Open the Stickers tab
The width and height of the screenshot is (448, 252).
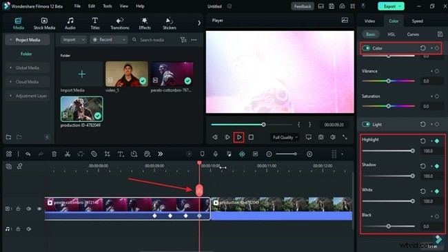click(170, 23)
